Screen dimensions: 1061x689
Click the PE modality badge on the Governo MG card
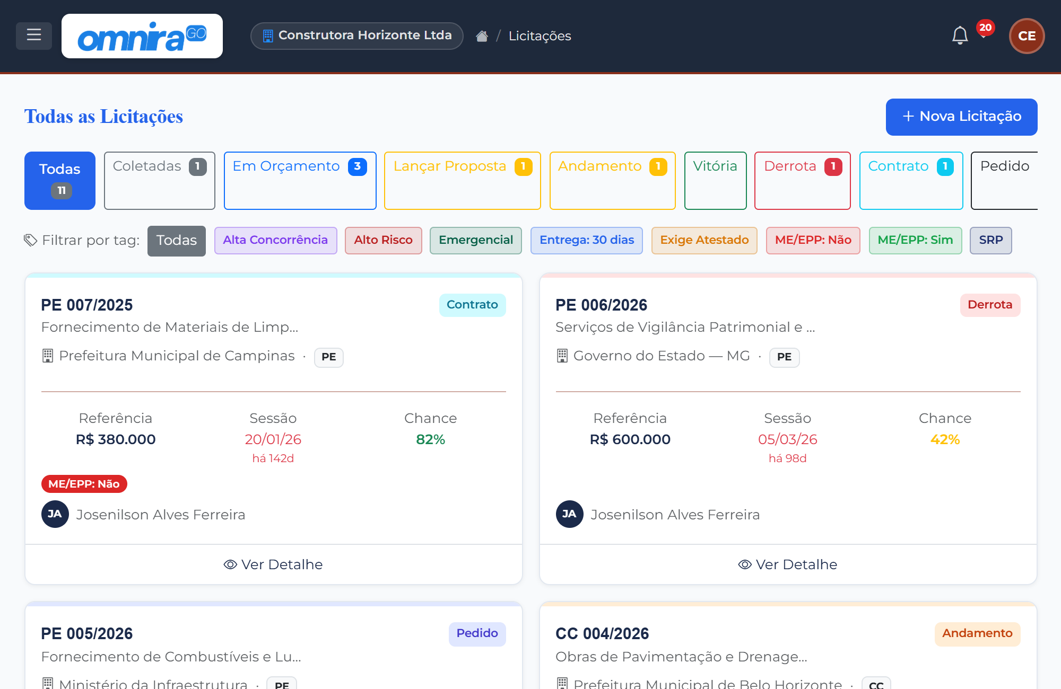click(x=785, y=357)
